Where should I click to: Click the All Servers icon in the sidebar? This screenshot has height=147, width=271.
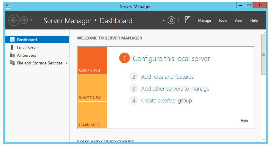click(x=12, y=55)
